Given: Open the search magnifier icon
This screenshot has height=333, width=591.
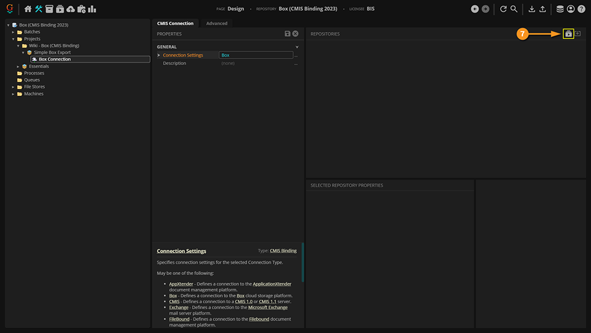Looking at the screenshot, I should pos(514,9).
